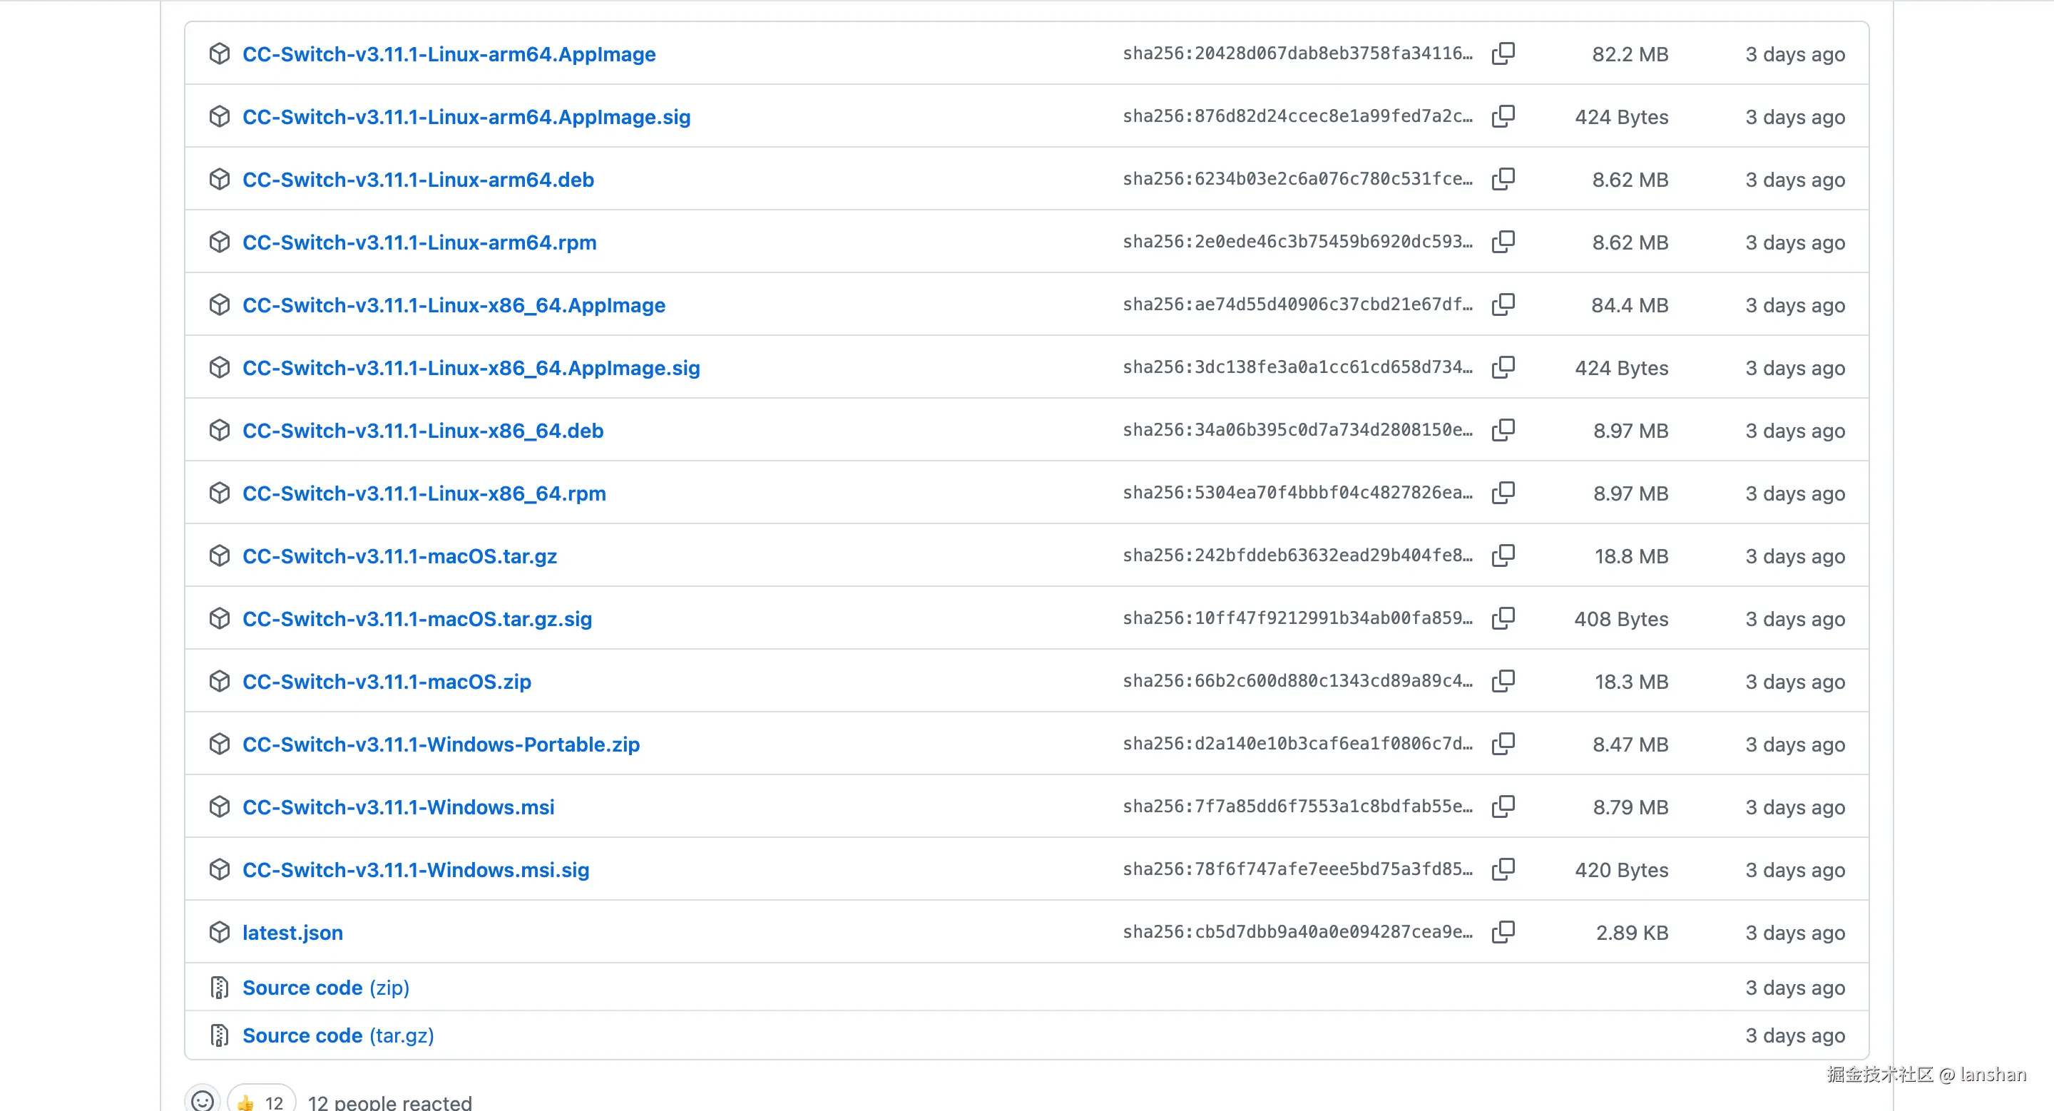Screen dimensions: 2054x1111
Task: Copy SHA256 for Windows.msi
Action: (1503, 807)
